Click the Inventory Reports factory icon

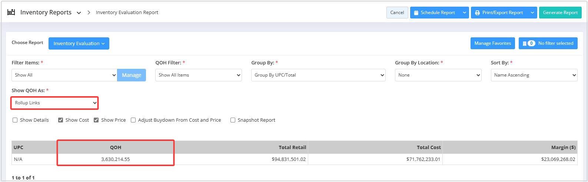point(11,12)
